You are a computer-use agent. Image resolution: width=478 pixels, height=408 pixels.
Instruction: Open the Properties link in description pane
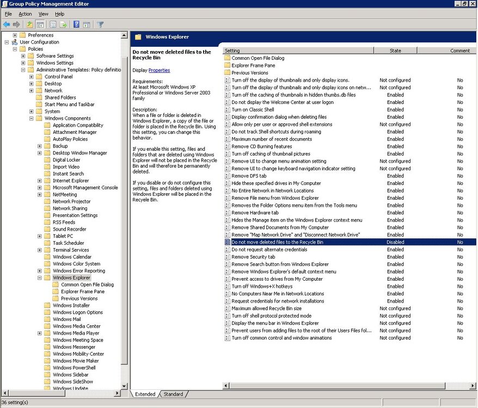coord(159,70)
